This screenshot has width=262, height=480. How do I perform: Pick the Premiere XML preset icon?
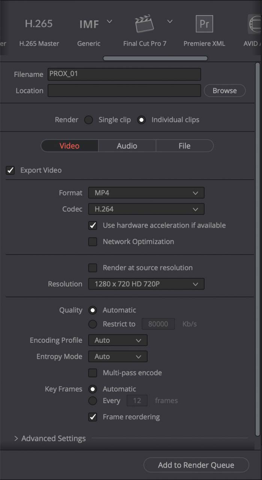204,24
